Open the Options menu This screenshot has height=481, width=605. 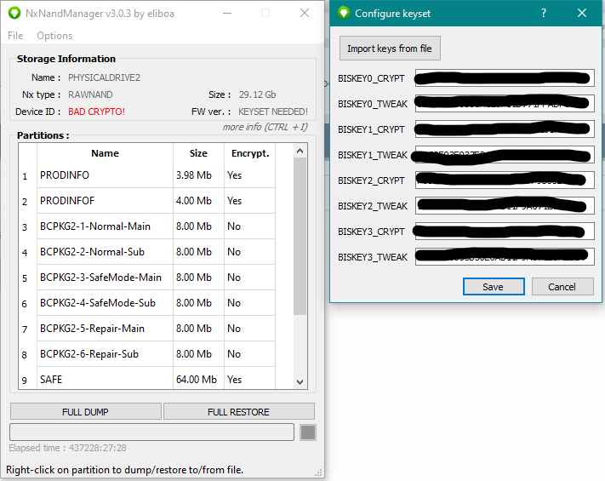tap(54, 36)
